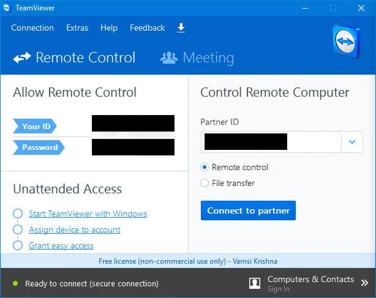This screenshot has height=298, width=376.
Task: Minimize the TeamViewer window
Action: pos(305,8)
